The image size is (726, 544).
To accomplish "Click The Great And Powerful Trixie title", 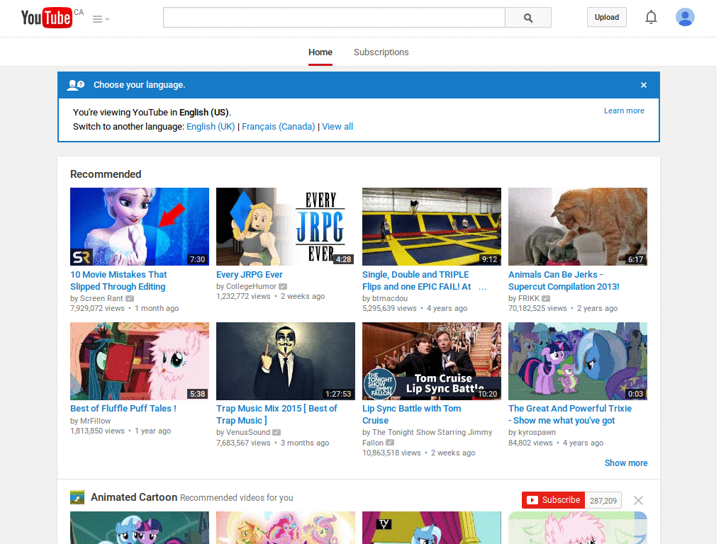I will tap(570, 414).
